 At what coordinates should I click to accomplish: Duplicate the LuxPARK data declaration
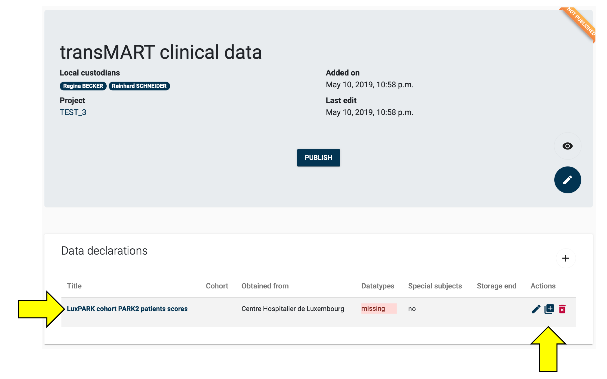[x=549, y=309]
